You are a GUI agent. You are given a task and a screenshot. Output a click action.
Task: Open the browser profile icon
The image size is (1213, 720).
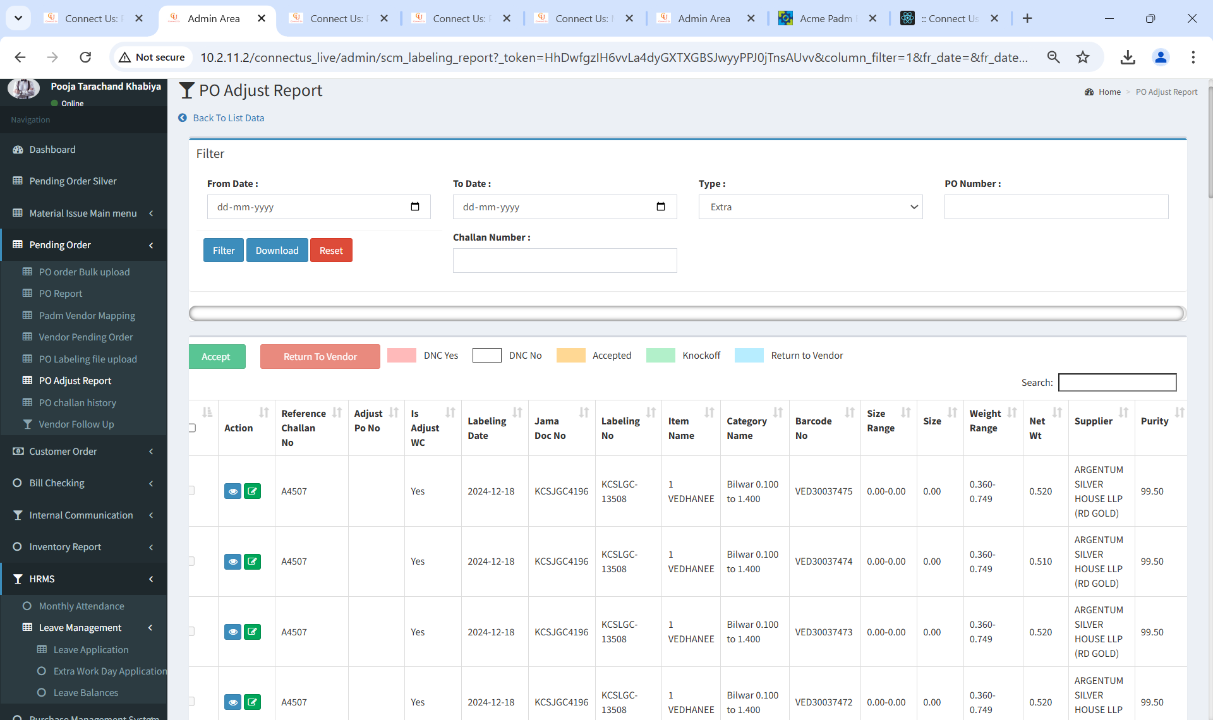(1161, 57)
